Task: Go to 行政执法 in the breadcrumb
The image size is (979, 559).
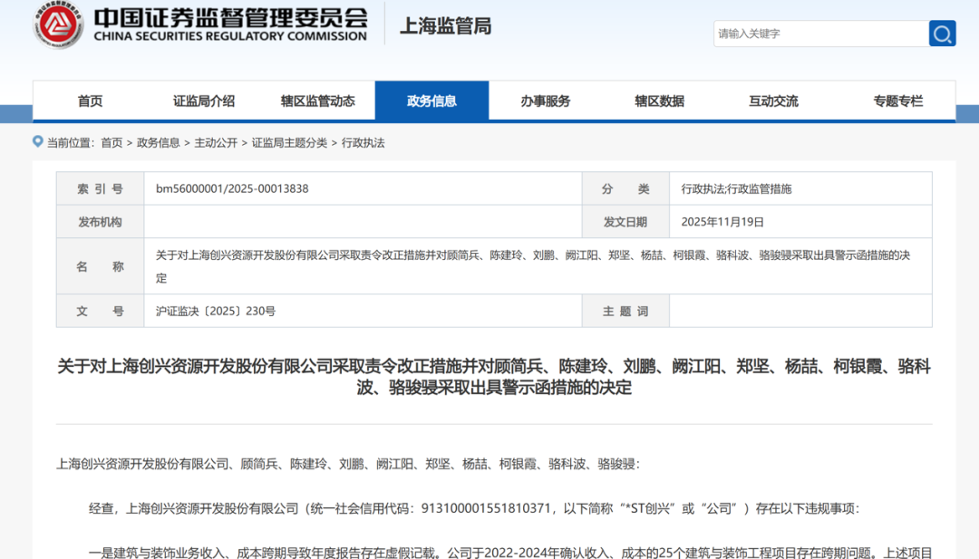Action: (x=363, y=143)
